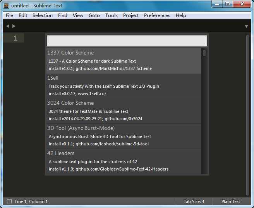Click install v2014.04.29 github.com/0x3024 line
This screenshot has height=208, width=254.
[x=95, y=119]
